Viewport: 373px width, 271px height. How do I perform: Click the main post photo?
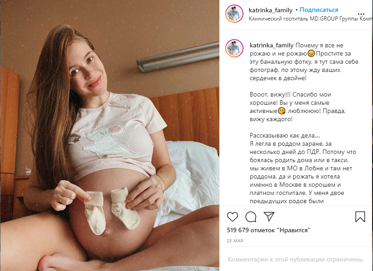[109, 135]
